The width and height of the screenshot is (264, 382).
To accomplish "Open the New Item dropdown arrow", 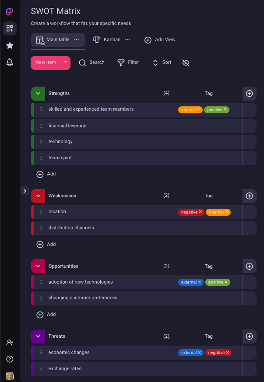I will tap(65, 62).
